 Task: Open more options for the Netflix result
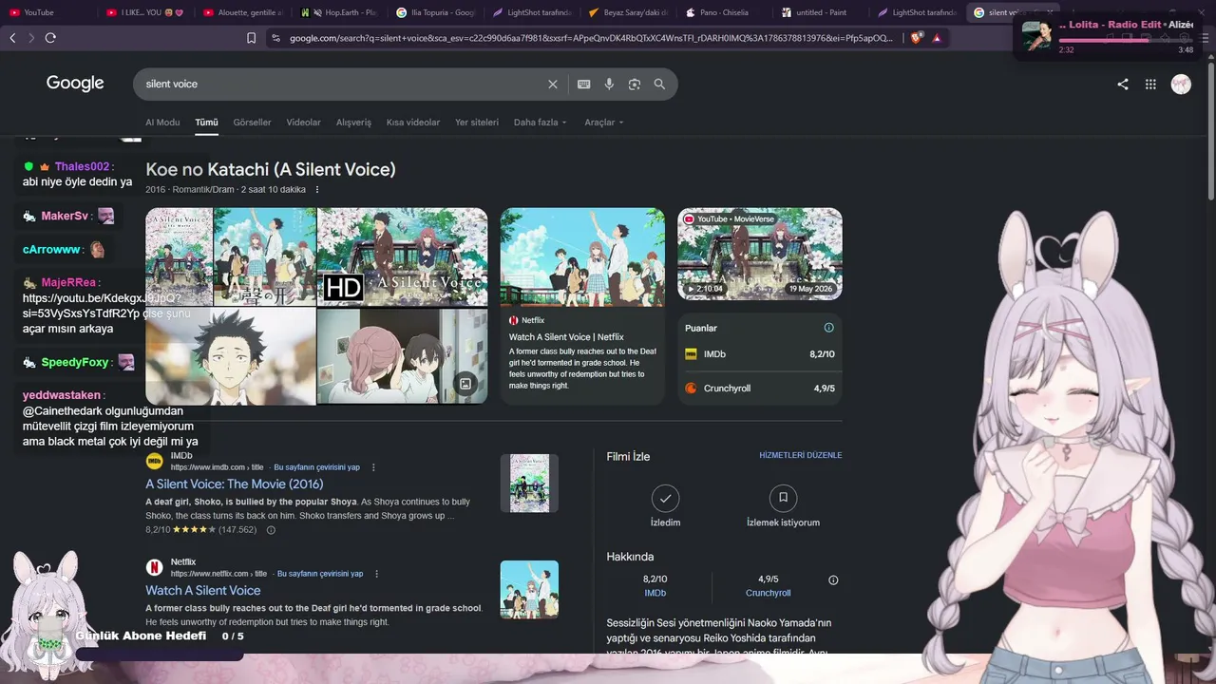tap(376, 574)
